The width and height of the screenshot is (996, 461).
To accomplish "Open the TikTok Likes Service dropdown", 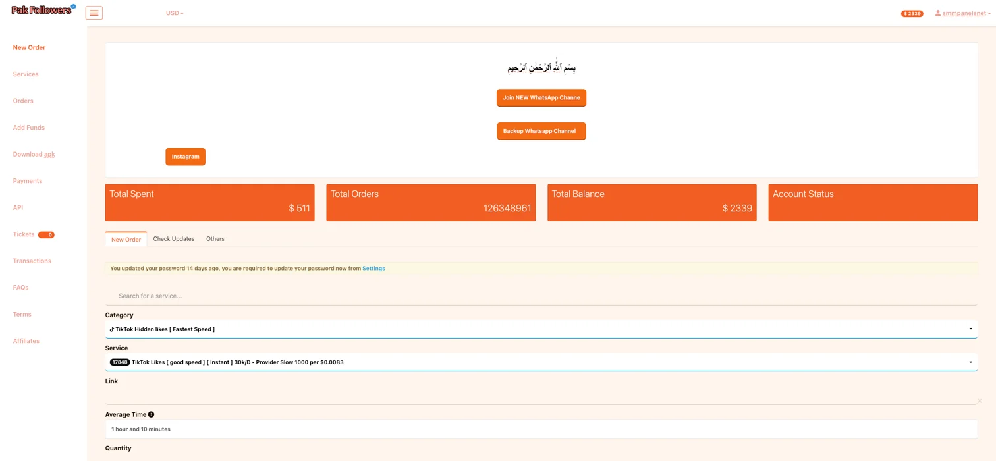I will (x=970, y=362).
